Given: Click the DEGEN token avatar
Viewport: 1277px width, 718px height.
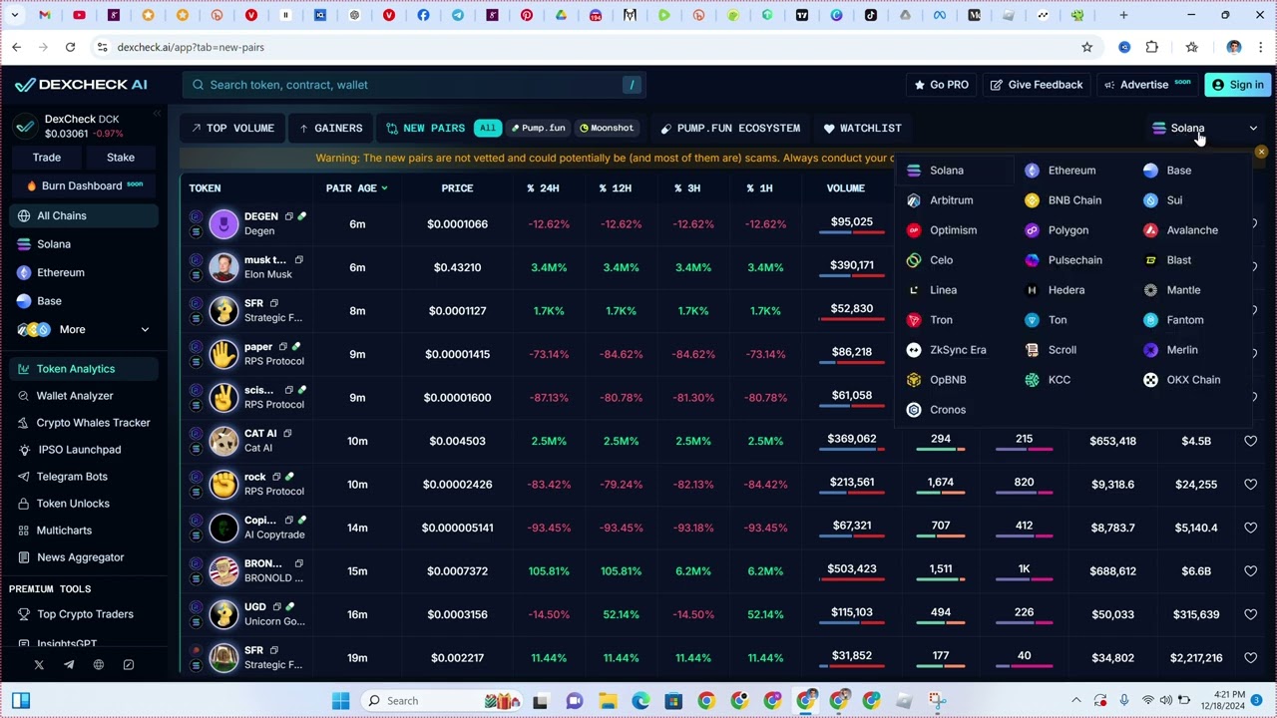Looking at the screenshot, I should coord(223,223).
